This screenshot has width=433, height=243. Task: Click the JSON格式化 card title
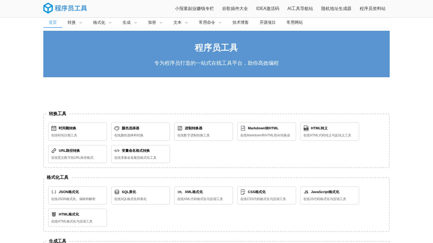coord(69,192)
